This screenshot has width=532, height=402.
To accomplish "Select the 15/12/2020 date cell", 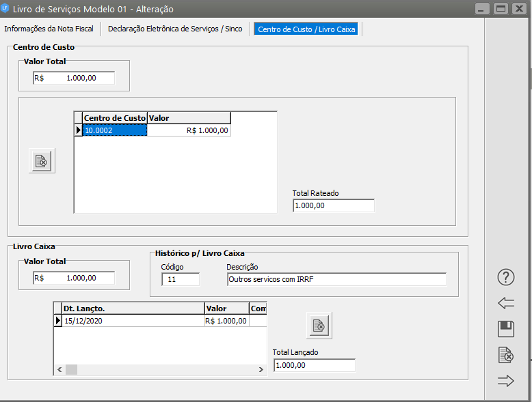I will 132,321.
